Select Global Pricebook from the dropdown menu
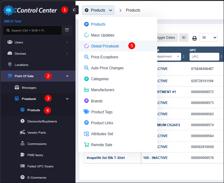This screenshot has height=183, width=224. pos(105,46)
